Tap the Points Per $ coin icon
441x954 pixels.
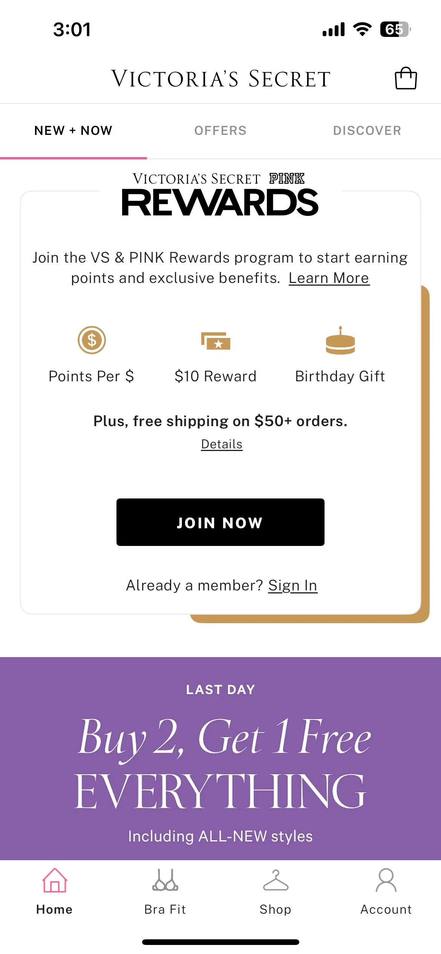[x=92, y=340]
